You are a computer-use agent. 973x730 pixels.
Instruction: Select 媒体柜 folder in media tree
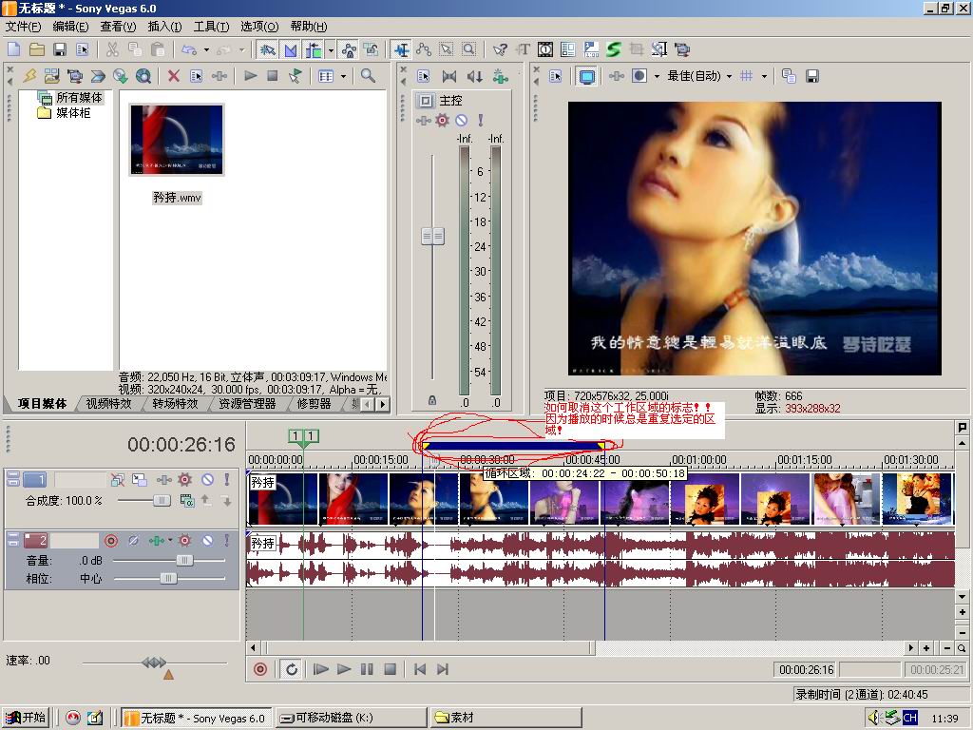(x=72, y=113)
